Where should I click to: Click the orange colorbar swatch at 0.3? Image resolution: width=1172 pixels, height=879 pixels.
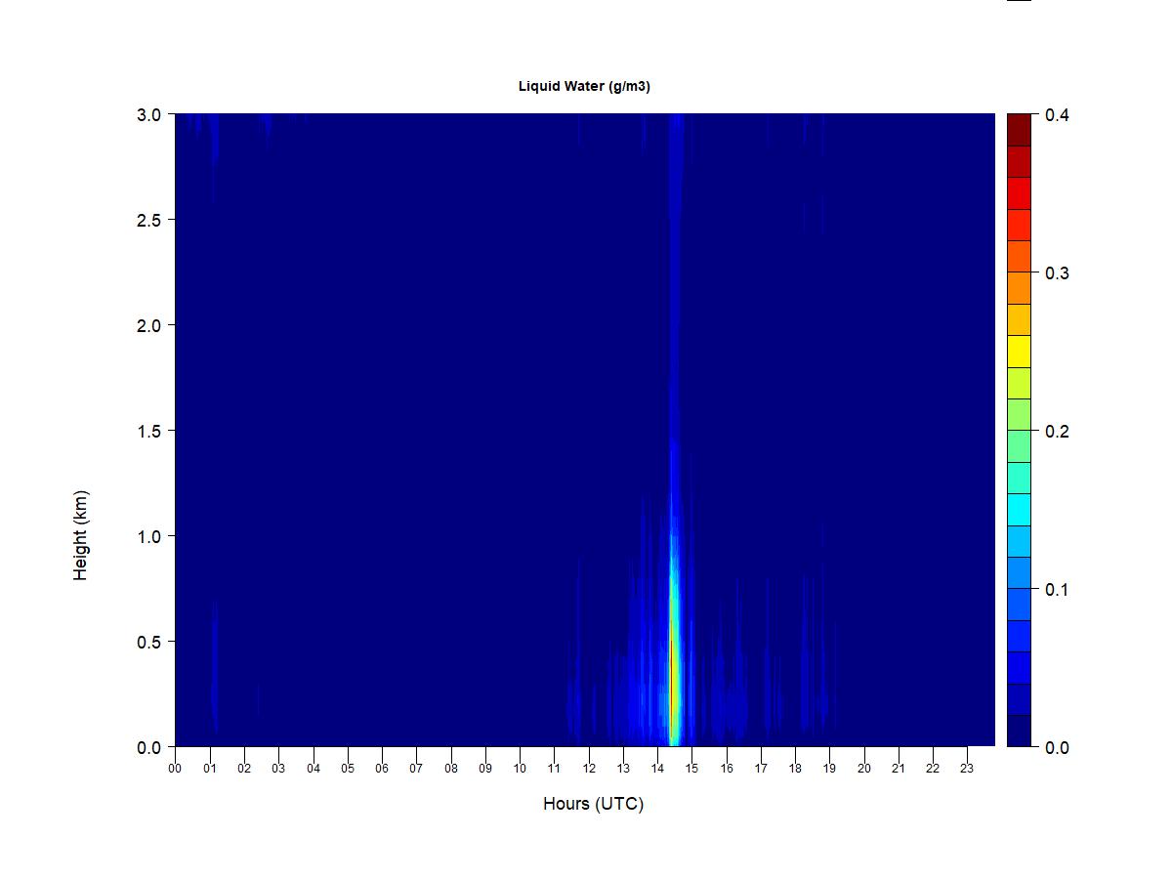coord(1019,288)
